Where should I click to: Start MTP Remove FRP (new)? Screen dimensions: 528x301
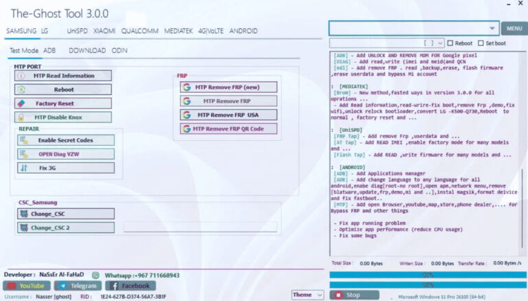[229, 87]
